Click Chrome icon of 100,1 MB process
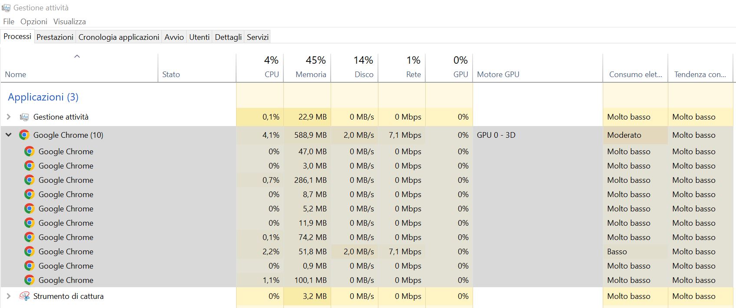The image size is (736, 308). point(29,280)
